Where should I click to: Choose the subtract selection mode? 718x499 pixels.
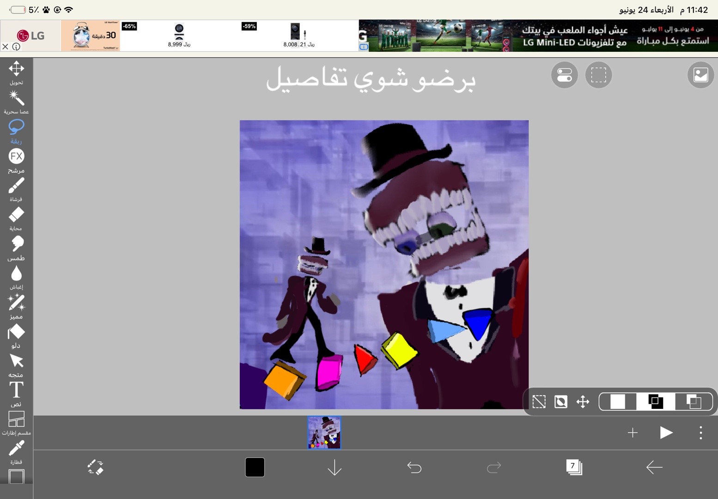pos(694,402)
